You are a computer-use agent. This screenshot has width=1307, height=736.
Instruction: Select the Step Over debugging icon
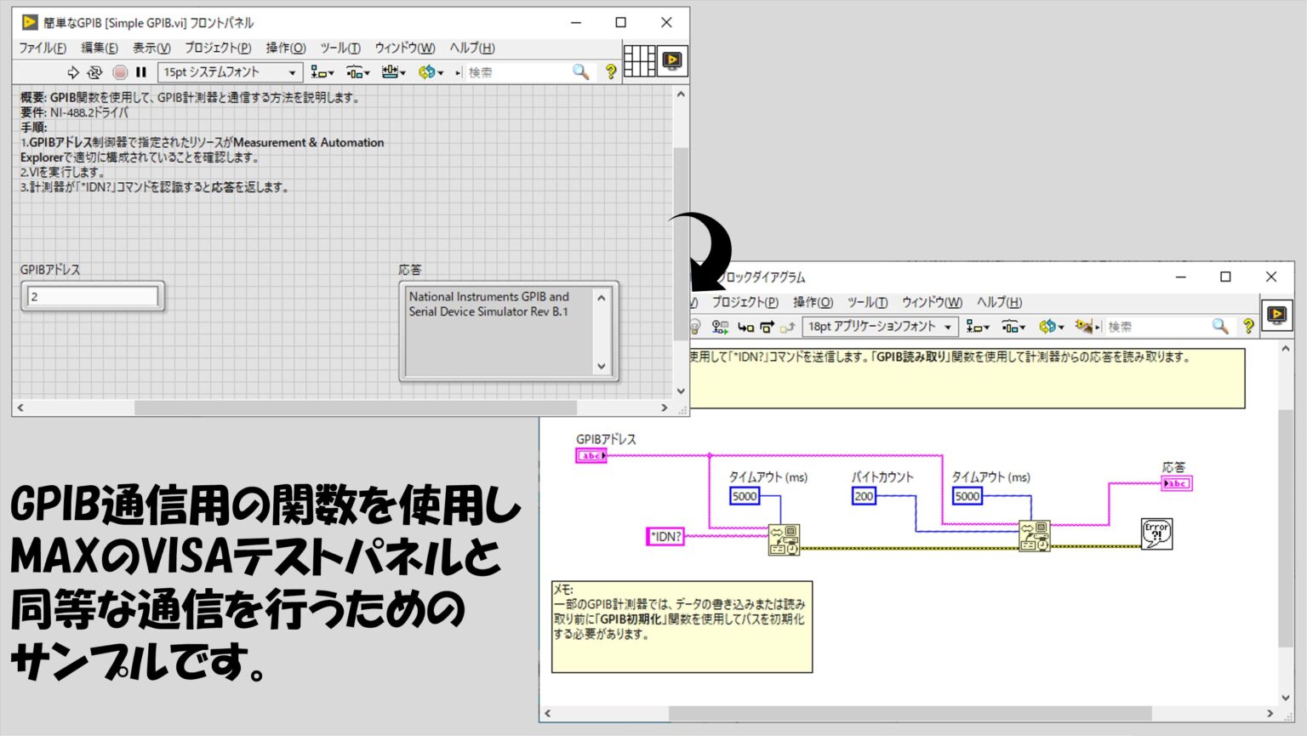[x=767, y=326]
